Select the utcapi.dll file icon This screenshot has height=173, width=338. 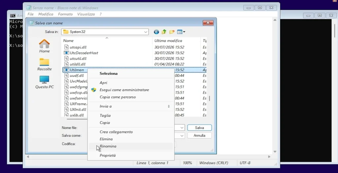[x=66, y=47]
